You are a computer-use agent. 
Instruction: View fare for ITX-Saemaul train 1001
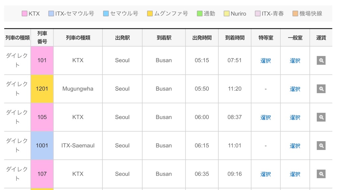point(321,146)
